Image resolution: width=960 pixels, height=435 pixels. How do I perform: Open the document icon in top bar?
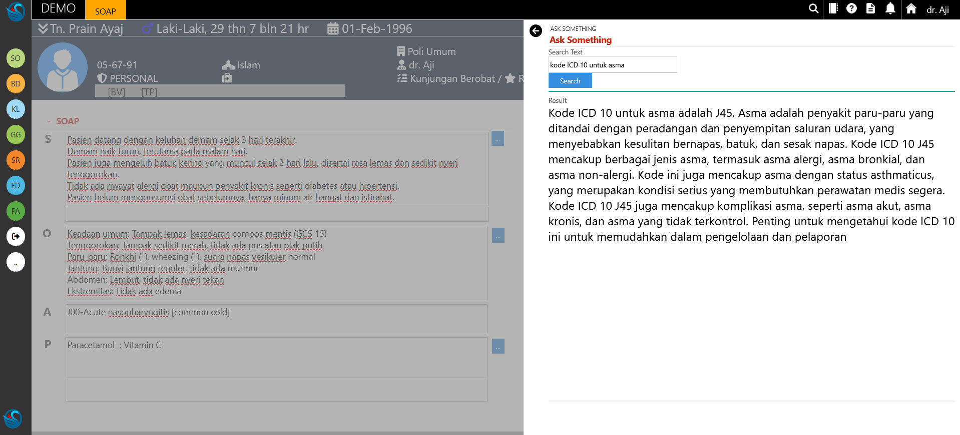[870, 8]
